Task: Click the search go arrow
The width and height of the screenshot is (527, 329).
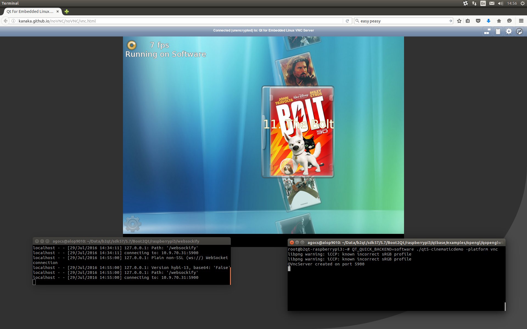Action: pyautogui.click(x=450, y=21)
